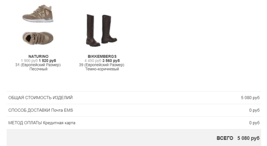
Task: Click the delivery cost 0 руб
Action: (254, 110)
